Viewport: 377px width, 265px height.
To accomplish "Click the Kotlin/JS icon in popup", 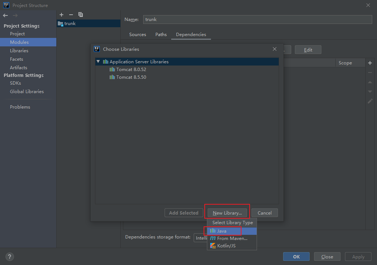I will point(213,246).
